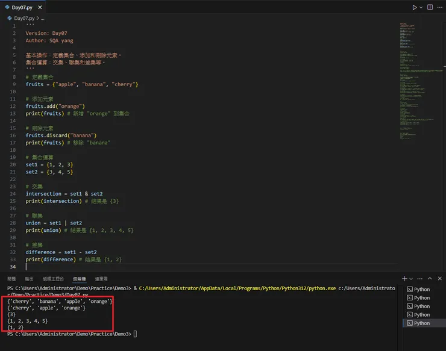Close the terminal panel
The width and height of the screenshot is (446, 351).
440,279
